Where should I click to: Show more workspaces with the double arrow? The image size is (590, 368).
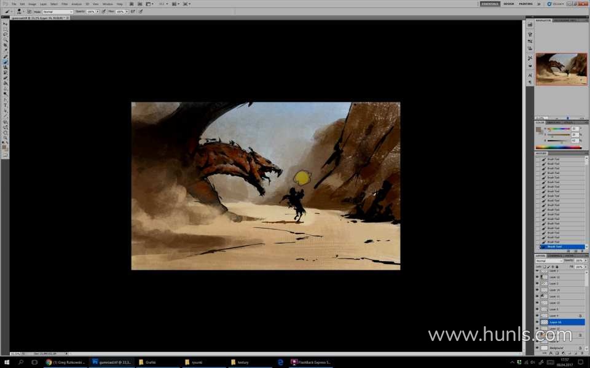[x=539, y=4]
